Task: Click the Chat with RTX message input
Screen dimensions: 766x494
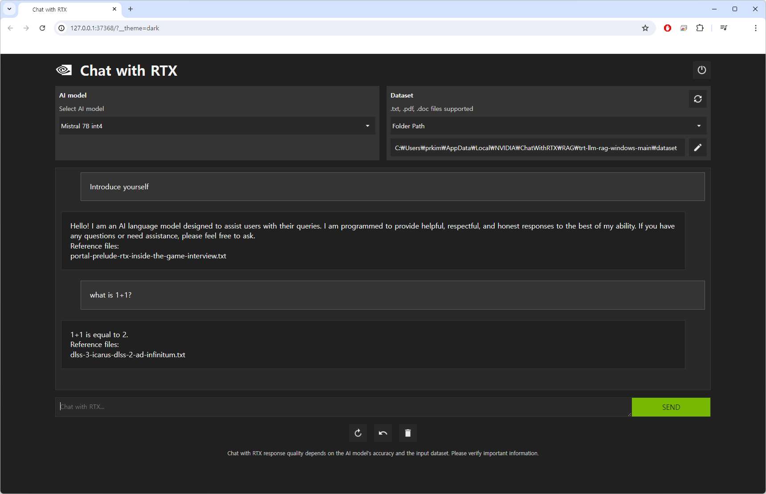Action: pos(343,407)
